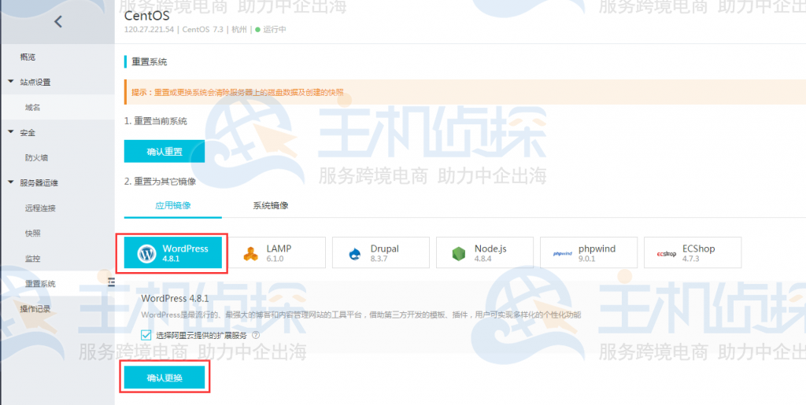This screenshot has width=806, height=405.
Task: Collapse the 站点设置 section
Action: click(11, 82)
